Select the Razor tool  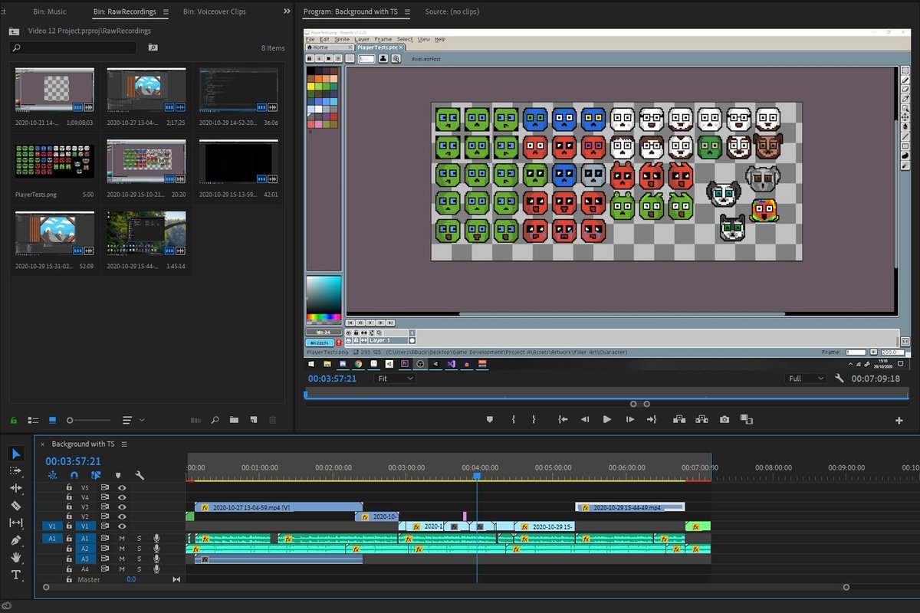(x=16, y=506)
